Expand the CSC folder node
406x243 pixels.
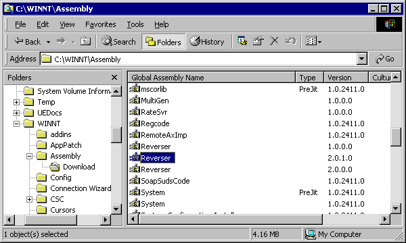point(30,199)
